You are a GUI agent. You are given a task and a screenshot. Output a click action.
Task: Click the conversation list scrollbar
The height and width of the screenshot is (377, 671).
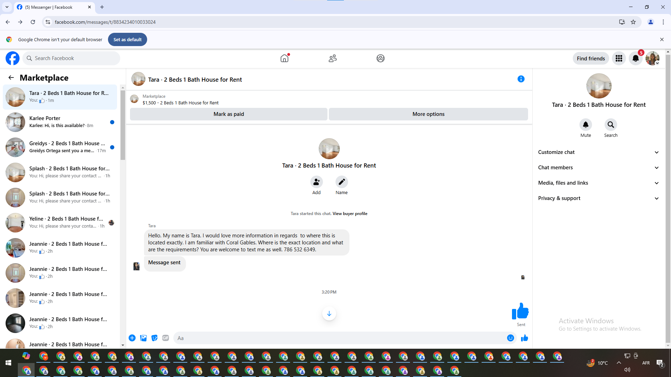(123, 125)
